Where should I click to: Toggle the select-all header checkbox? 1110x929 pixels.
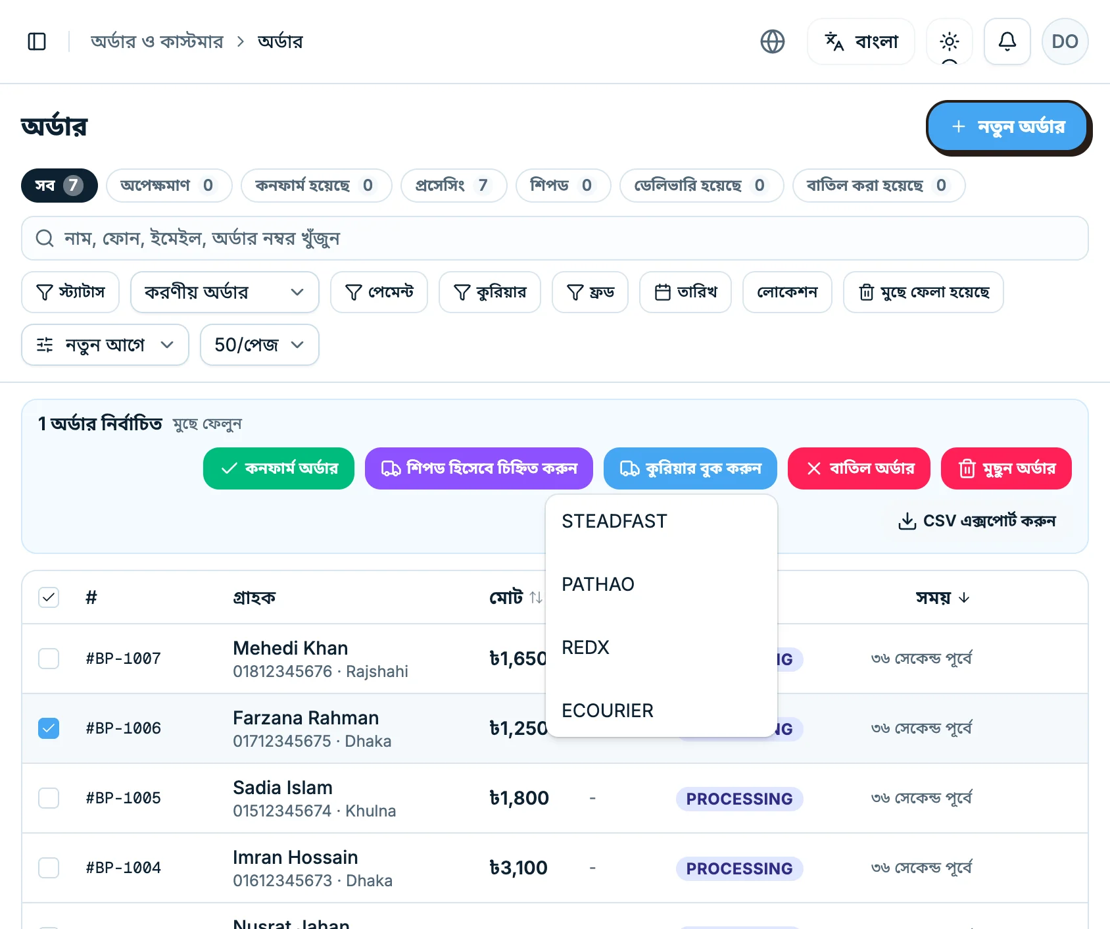(49, 597)
